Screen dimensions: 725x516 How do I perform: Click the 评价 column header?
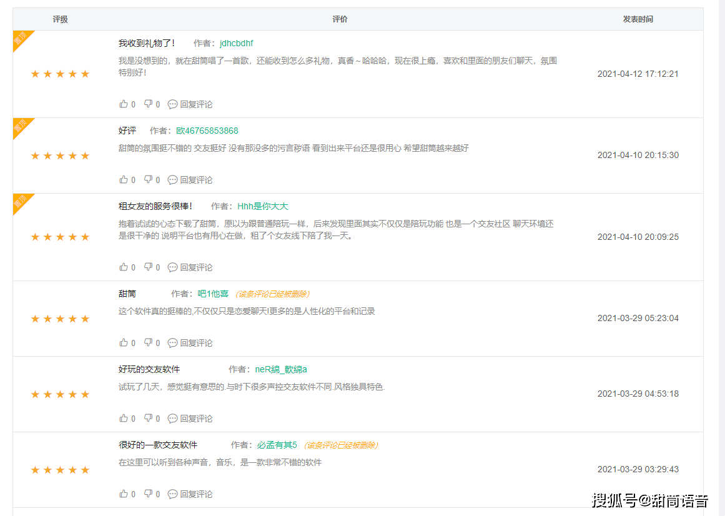pyautogui.click(x=339, y=19)
